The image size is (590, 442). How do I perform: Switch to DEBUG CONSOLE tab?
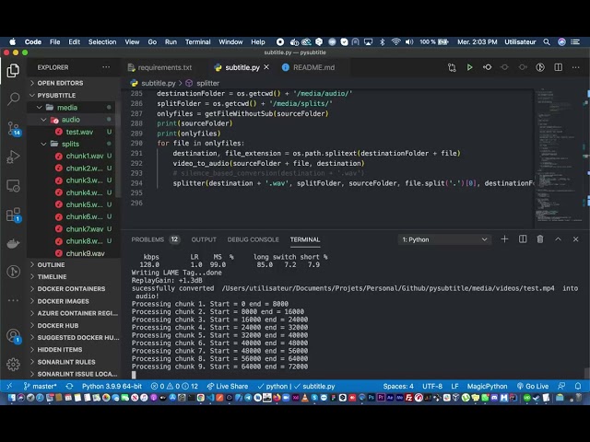(x=253, y=239)
